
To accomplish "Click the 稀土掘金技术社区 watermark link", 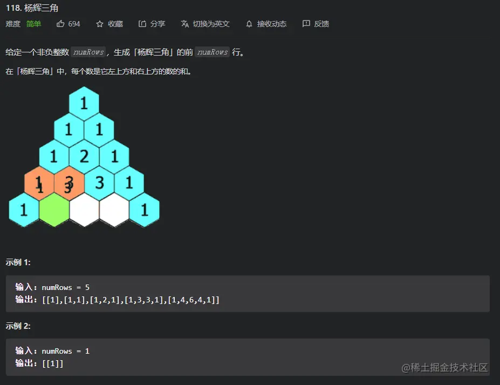I will pyautogui.click(x=443, y=367).
